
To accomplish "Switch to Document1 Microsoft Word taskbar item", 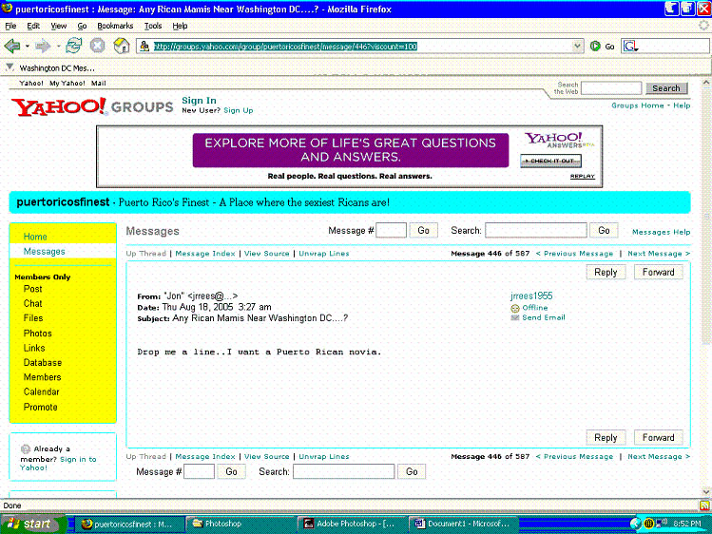I will (x=464, y=524).
